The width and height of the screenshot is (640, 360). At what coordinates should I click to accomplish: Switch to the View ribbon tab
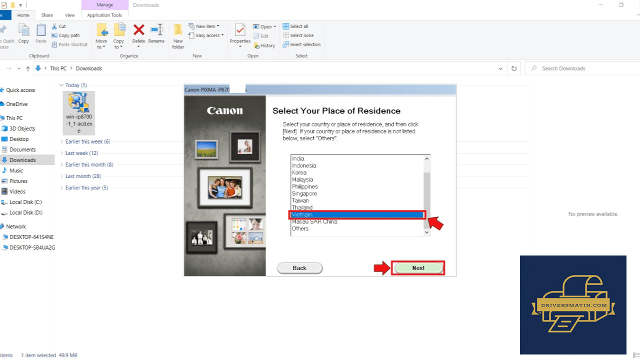(69, 15)
